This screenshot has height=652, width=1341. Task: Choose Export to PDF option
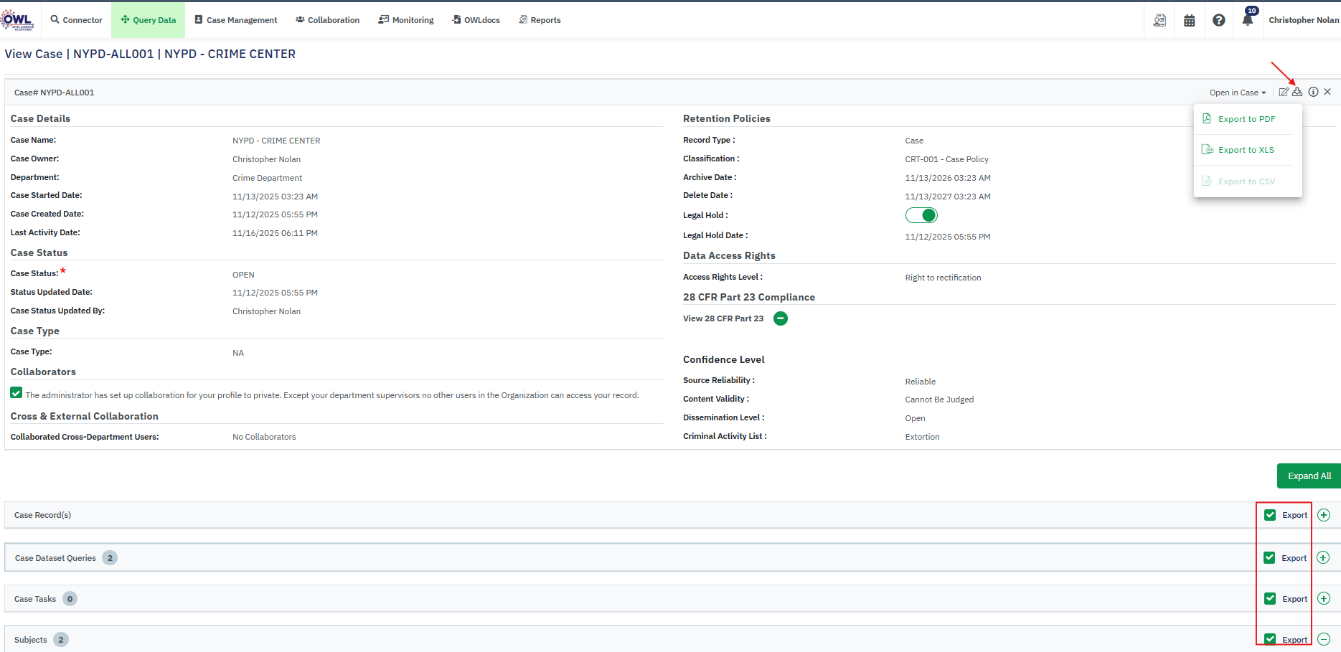point(1246,119)
